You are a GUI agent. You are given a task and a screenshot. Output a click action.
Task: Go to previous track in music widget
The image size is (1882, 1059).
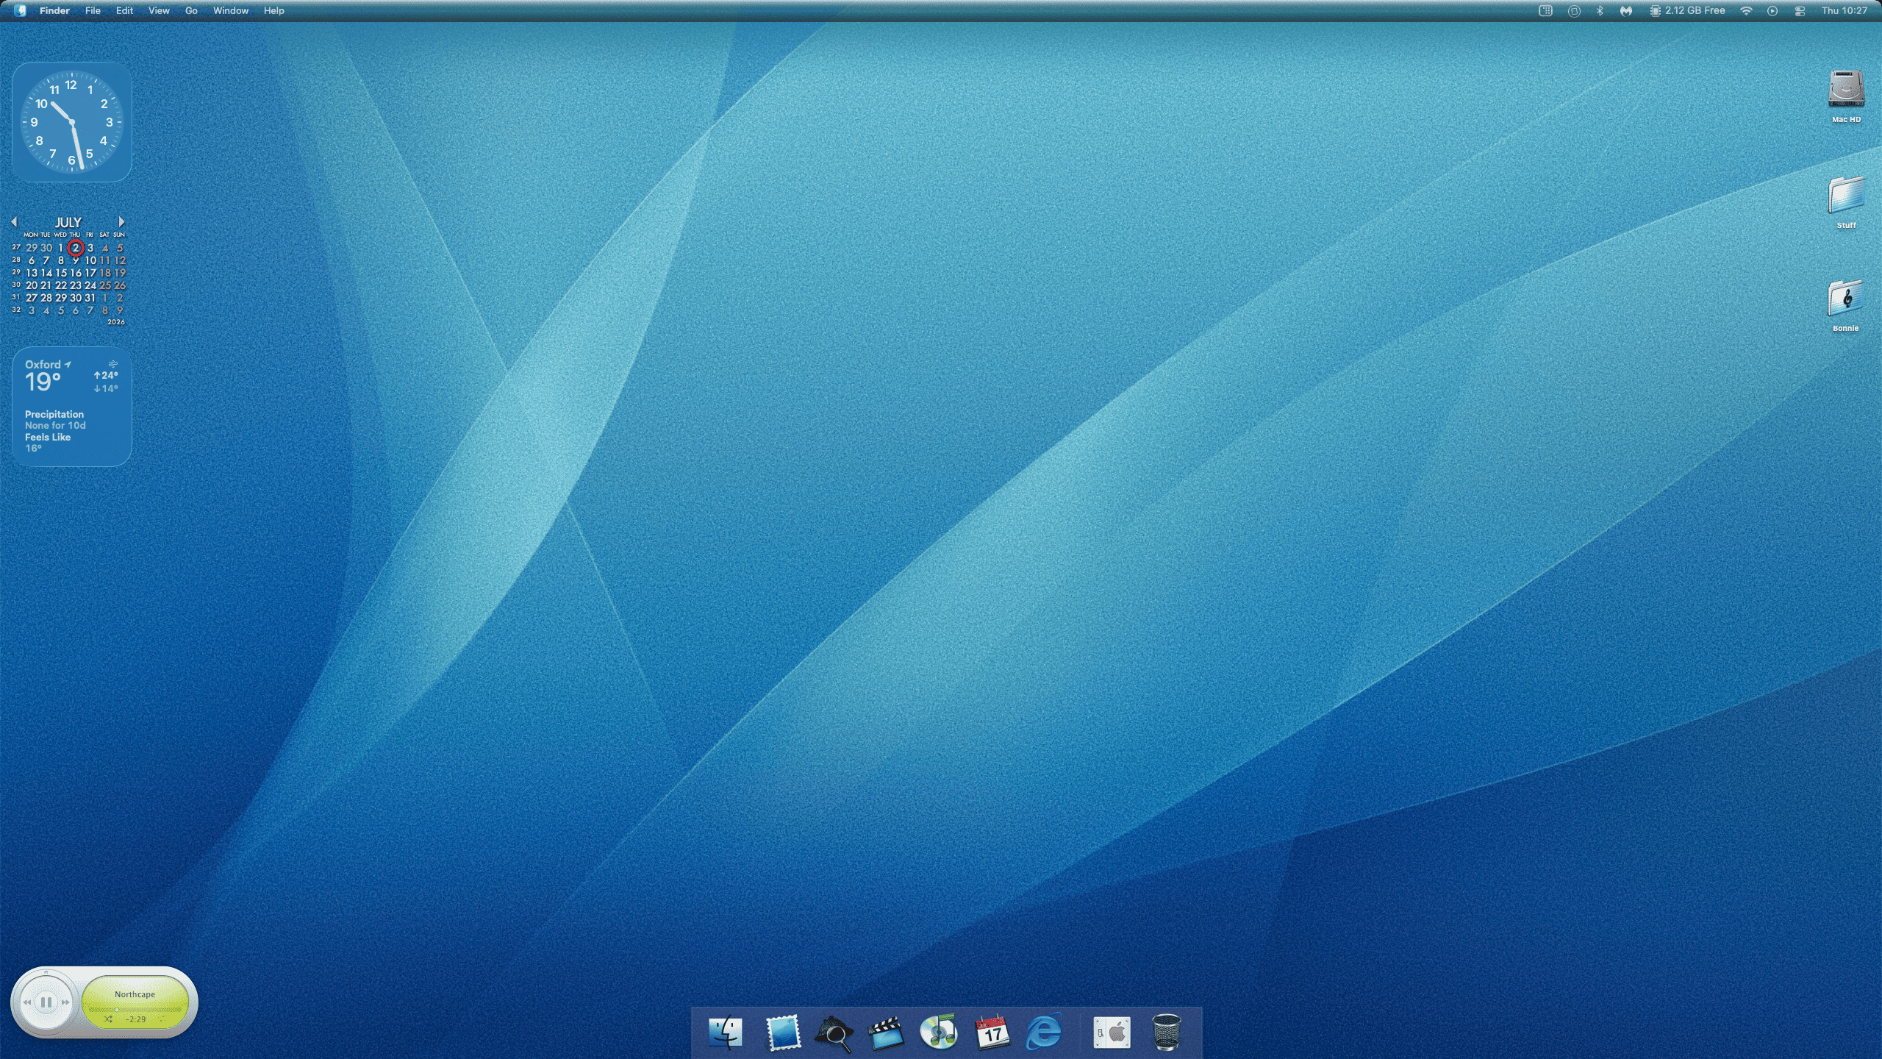pos(26,1002)
